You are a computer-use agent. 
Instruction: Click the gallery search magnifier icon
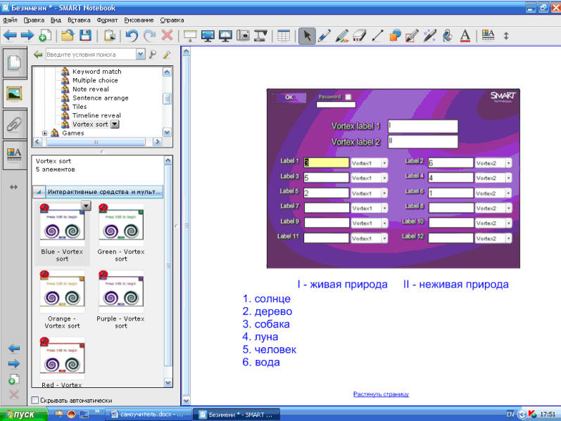coord(153,54)
